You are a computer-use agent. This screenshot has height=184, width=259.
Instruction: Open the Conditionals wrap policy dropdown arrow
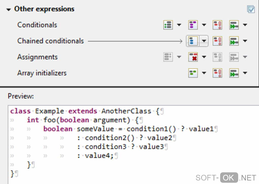[179, 25]
